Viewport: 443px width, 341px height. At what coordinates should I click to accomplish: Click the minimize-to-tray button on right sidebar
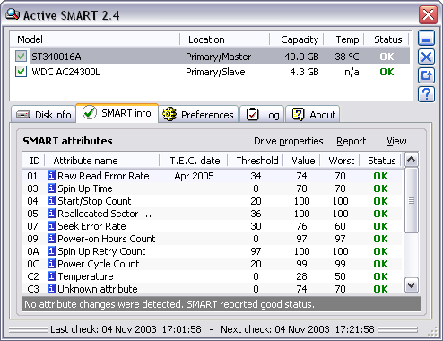click(x=426, y=38)
